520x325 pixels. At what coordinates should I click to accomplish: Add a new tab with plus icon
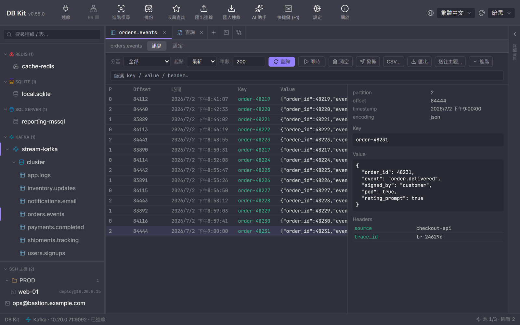click(214, 32)
